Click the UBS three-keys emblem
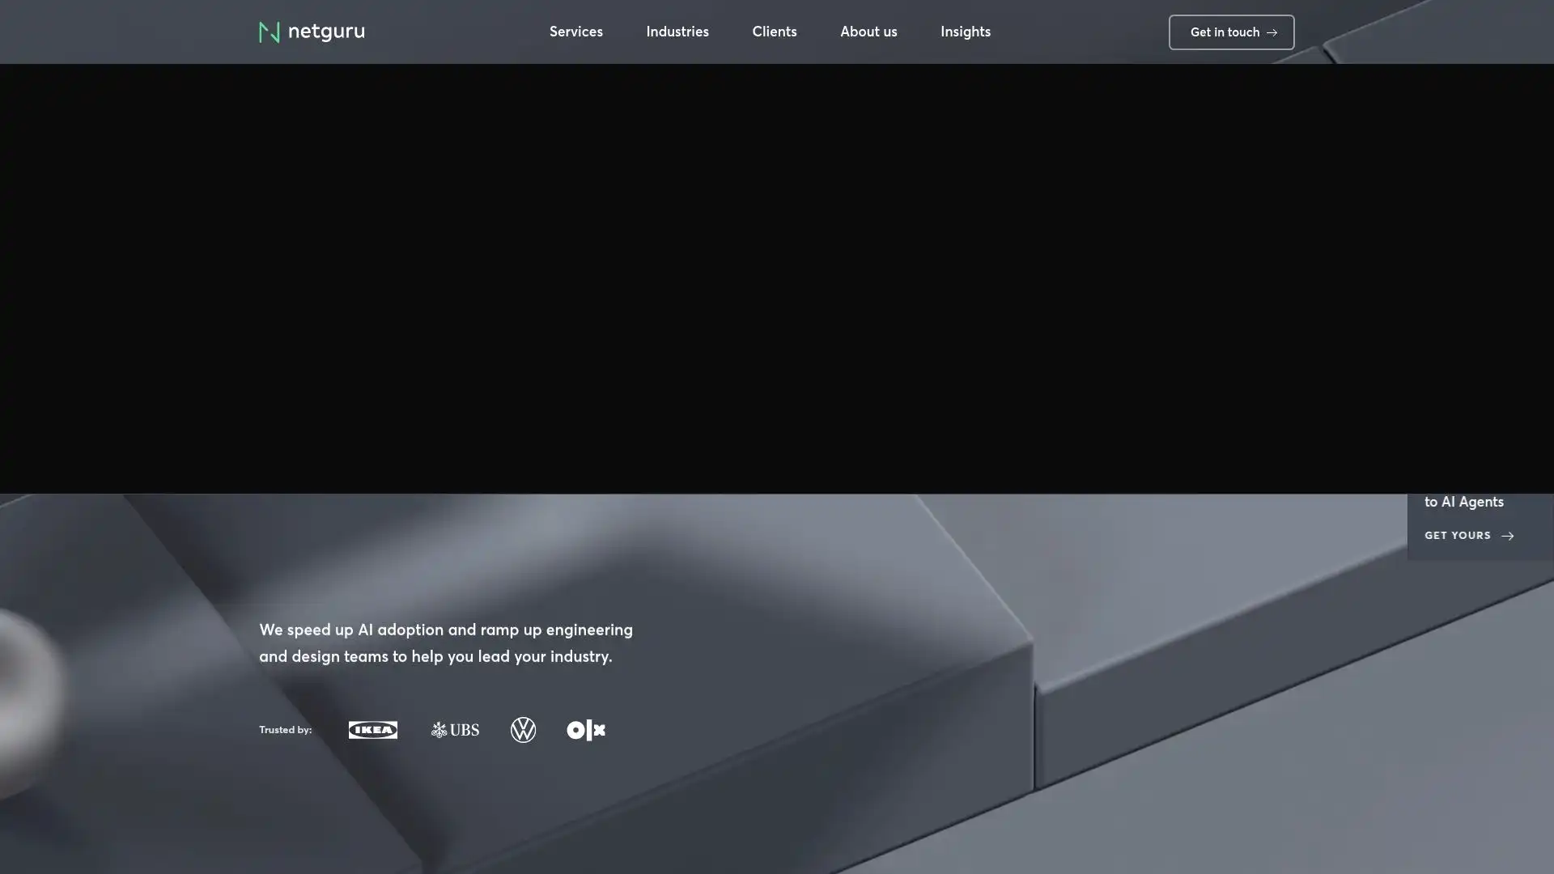 439,731
